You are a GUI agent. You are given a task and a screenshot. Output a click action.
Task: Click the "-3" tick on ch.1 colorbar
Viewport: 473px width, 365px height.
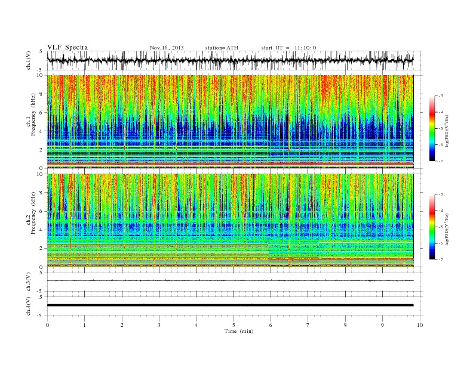[441, 96]
